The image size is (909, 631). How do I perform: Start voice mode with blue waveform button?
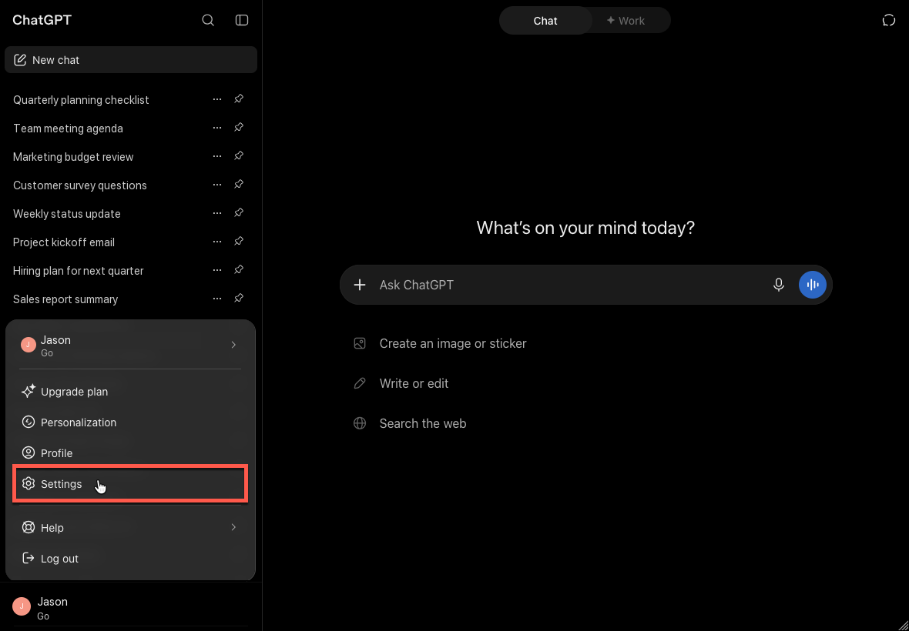[x=812, y=284]
